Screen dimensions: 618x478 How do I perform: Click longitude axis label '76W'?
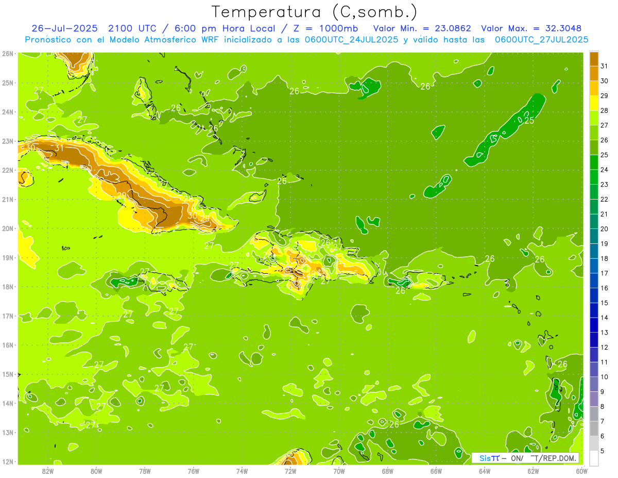click(194, 471)
